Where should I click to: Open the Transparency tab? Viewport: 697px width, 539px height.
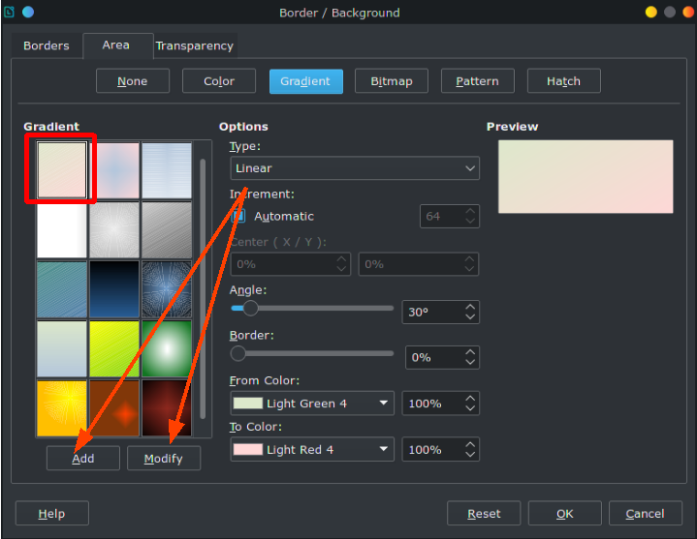[195, 45]
